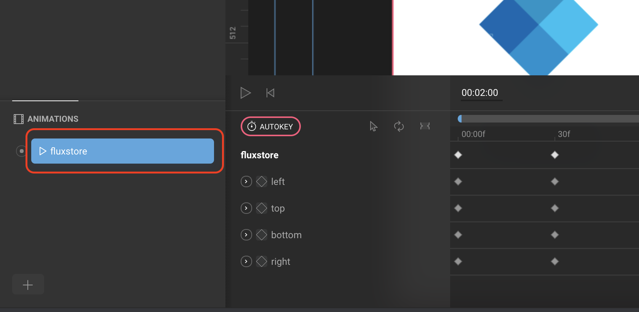Select bottom row keyframe at 00:00f
Screen dimensions: 639x312
[x=458, y=235]
